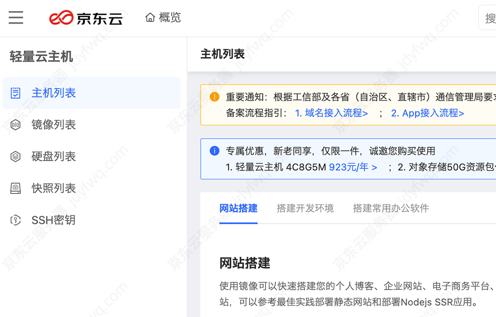Click the 快照列表 snapshot icon
The image size is (496, 317).
(15, 188)
